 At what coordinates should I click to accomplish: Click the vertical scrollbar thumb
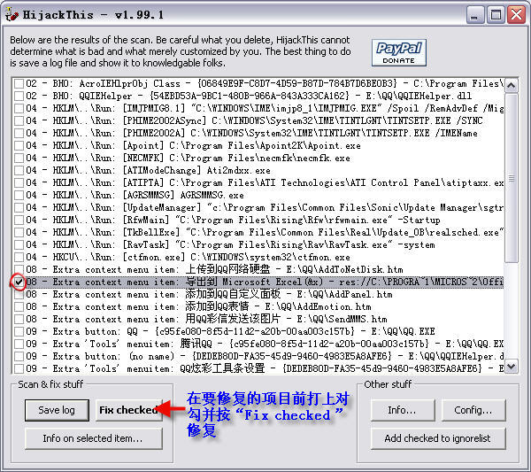pos(512,177)
